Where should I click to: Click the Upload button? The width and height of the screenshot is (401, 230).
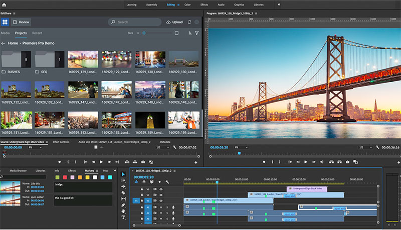click(x=174, y=22)
